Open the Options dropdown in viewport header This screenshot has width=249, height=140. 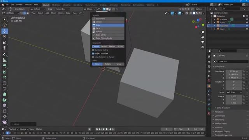(200, 9)
